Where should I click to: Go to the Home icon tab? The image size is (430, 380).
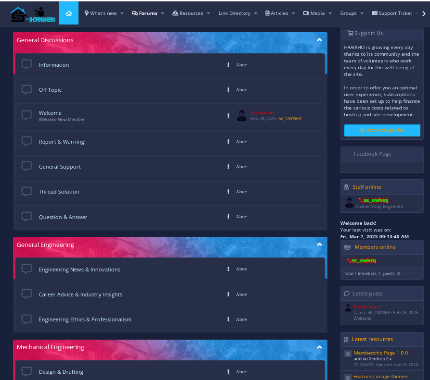[69, 13]
